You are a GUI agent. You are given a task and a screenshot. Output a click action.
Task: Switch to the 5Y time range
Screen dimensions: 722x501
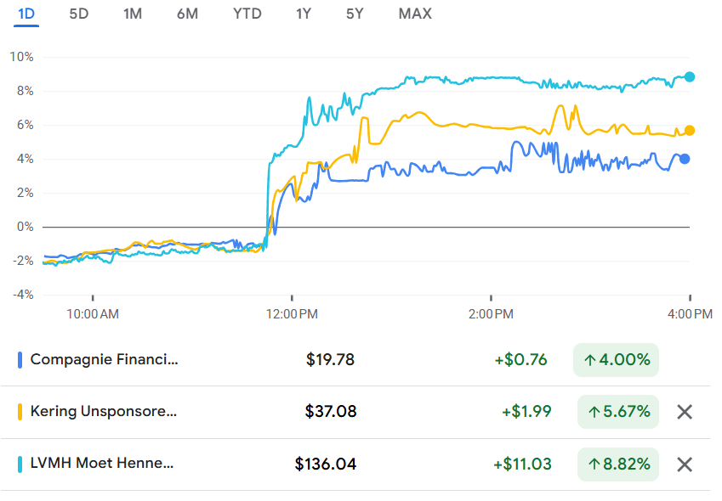(x=355, y=14)
